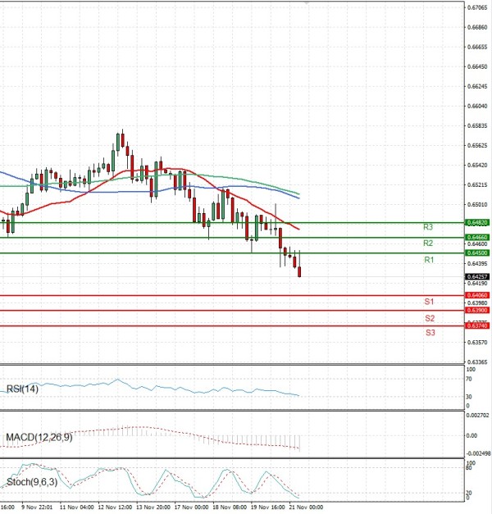
Task: Click the RSI(14) indicator title
Action: click(x=21, y=389)
